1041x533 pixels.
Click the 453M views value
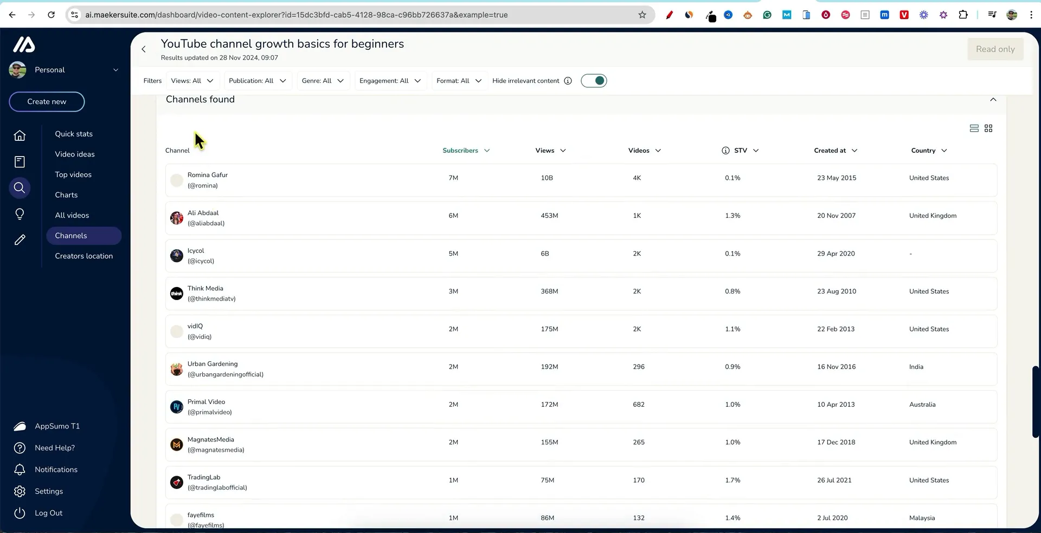[x=549, y=216]
